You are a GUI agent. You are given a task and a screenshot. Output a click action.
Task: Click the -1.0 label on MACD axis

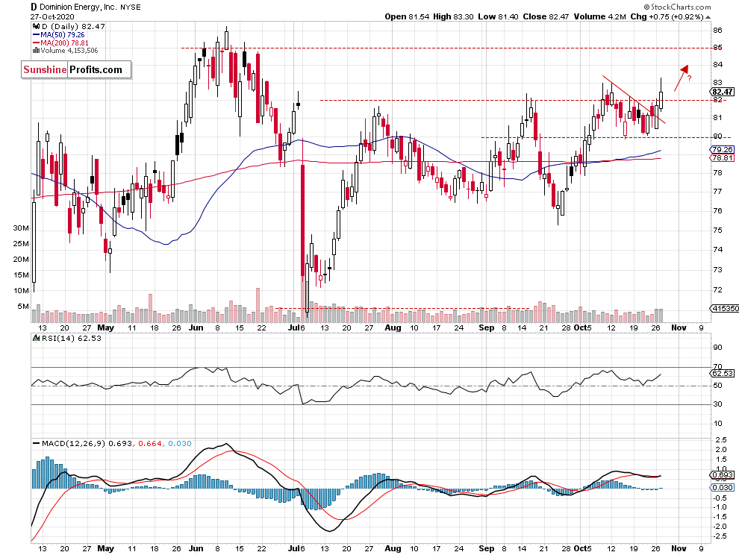720,507
